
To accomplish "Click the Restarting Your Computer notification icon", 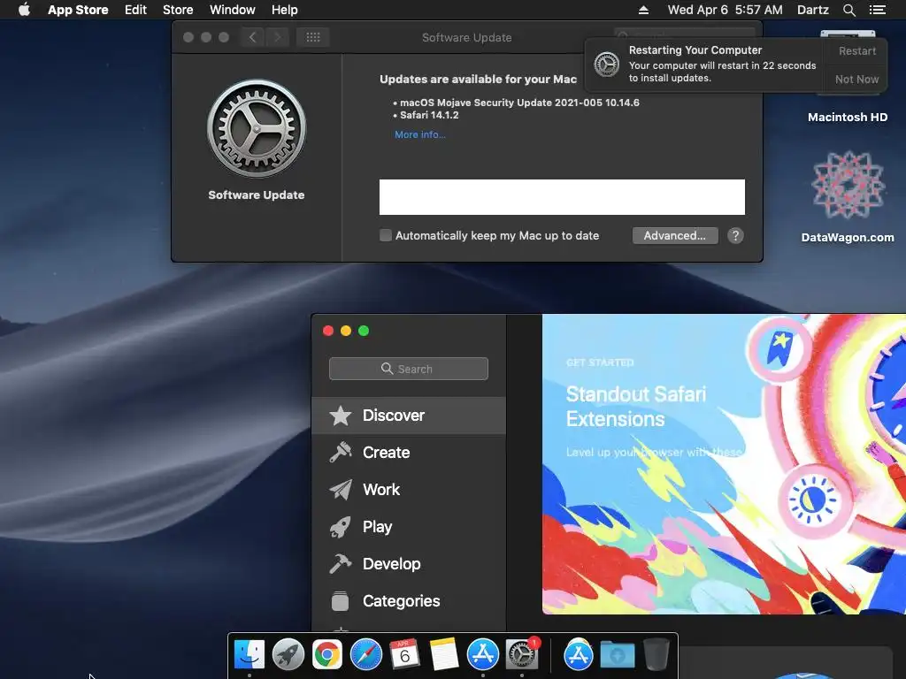I will pyautogui.click(x=607, y=64).
